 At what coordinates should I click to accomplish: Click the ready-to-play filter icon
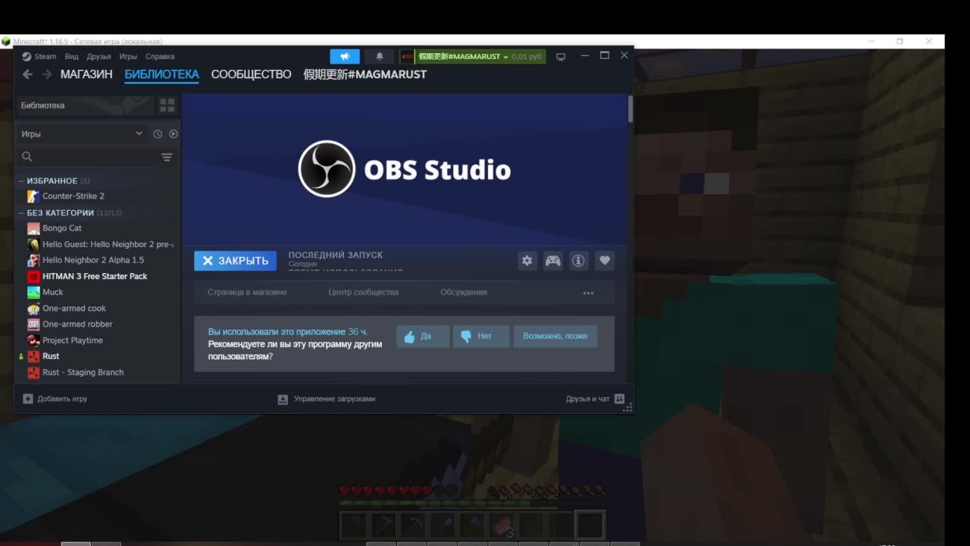(x=174, y=134)
